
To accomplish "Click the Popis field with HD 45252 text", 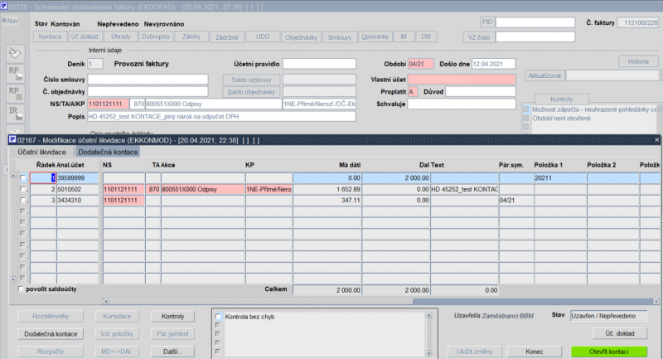I will (x=221, y=117).
